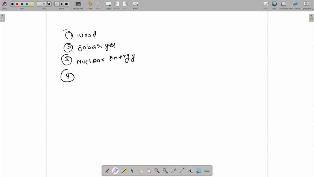This screenshot has height=177, width=314.
Task: Choose the arrow selector tool
Action: (132, 171)
